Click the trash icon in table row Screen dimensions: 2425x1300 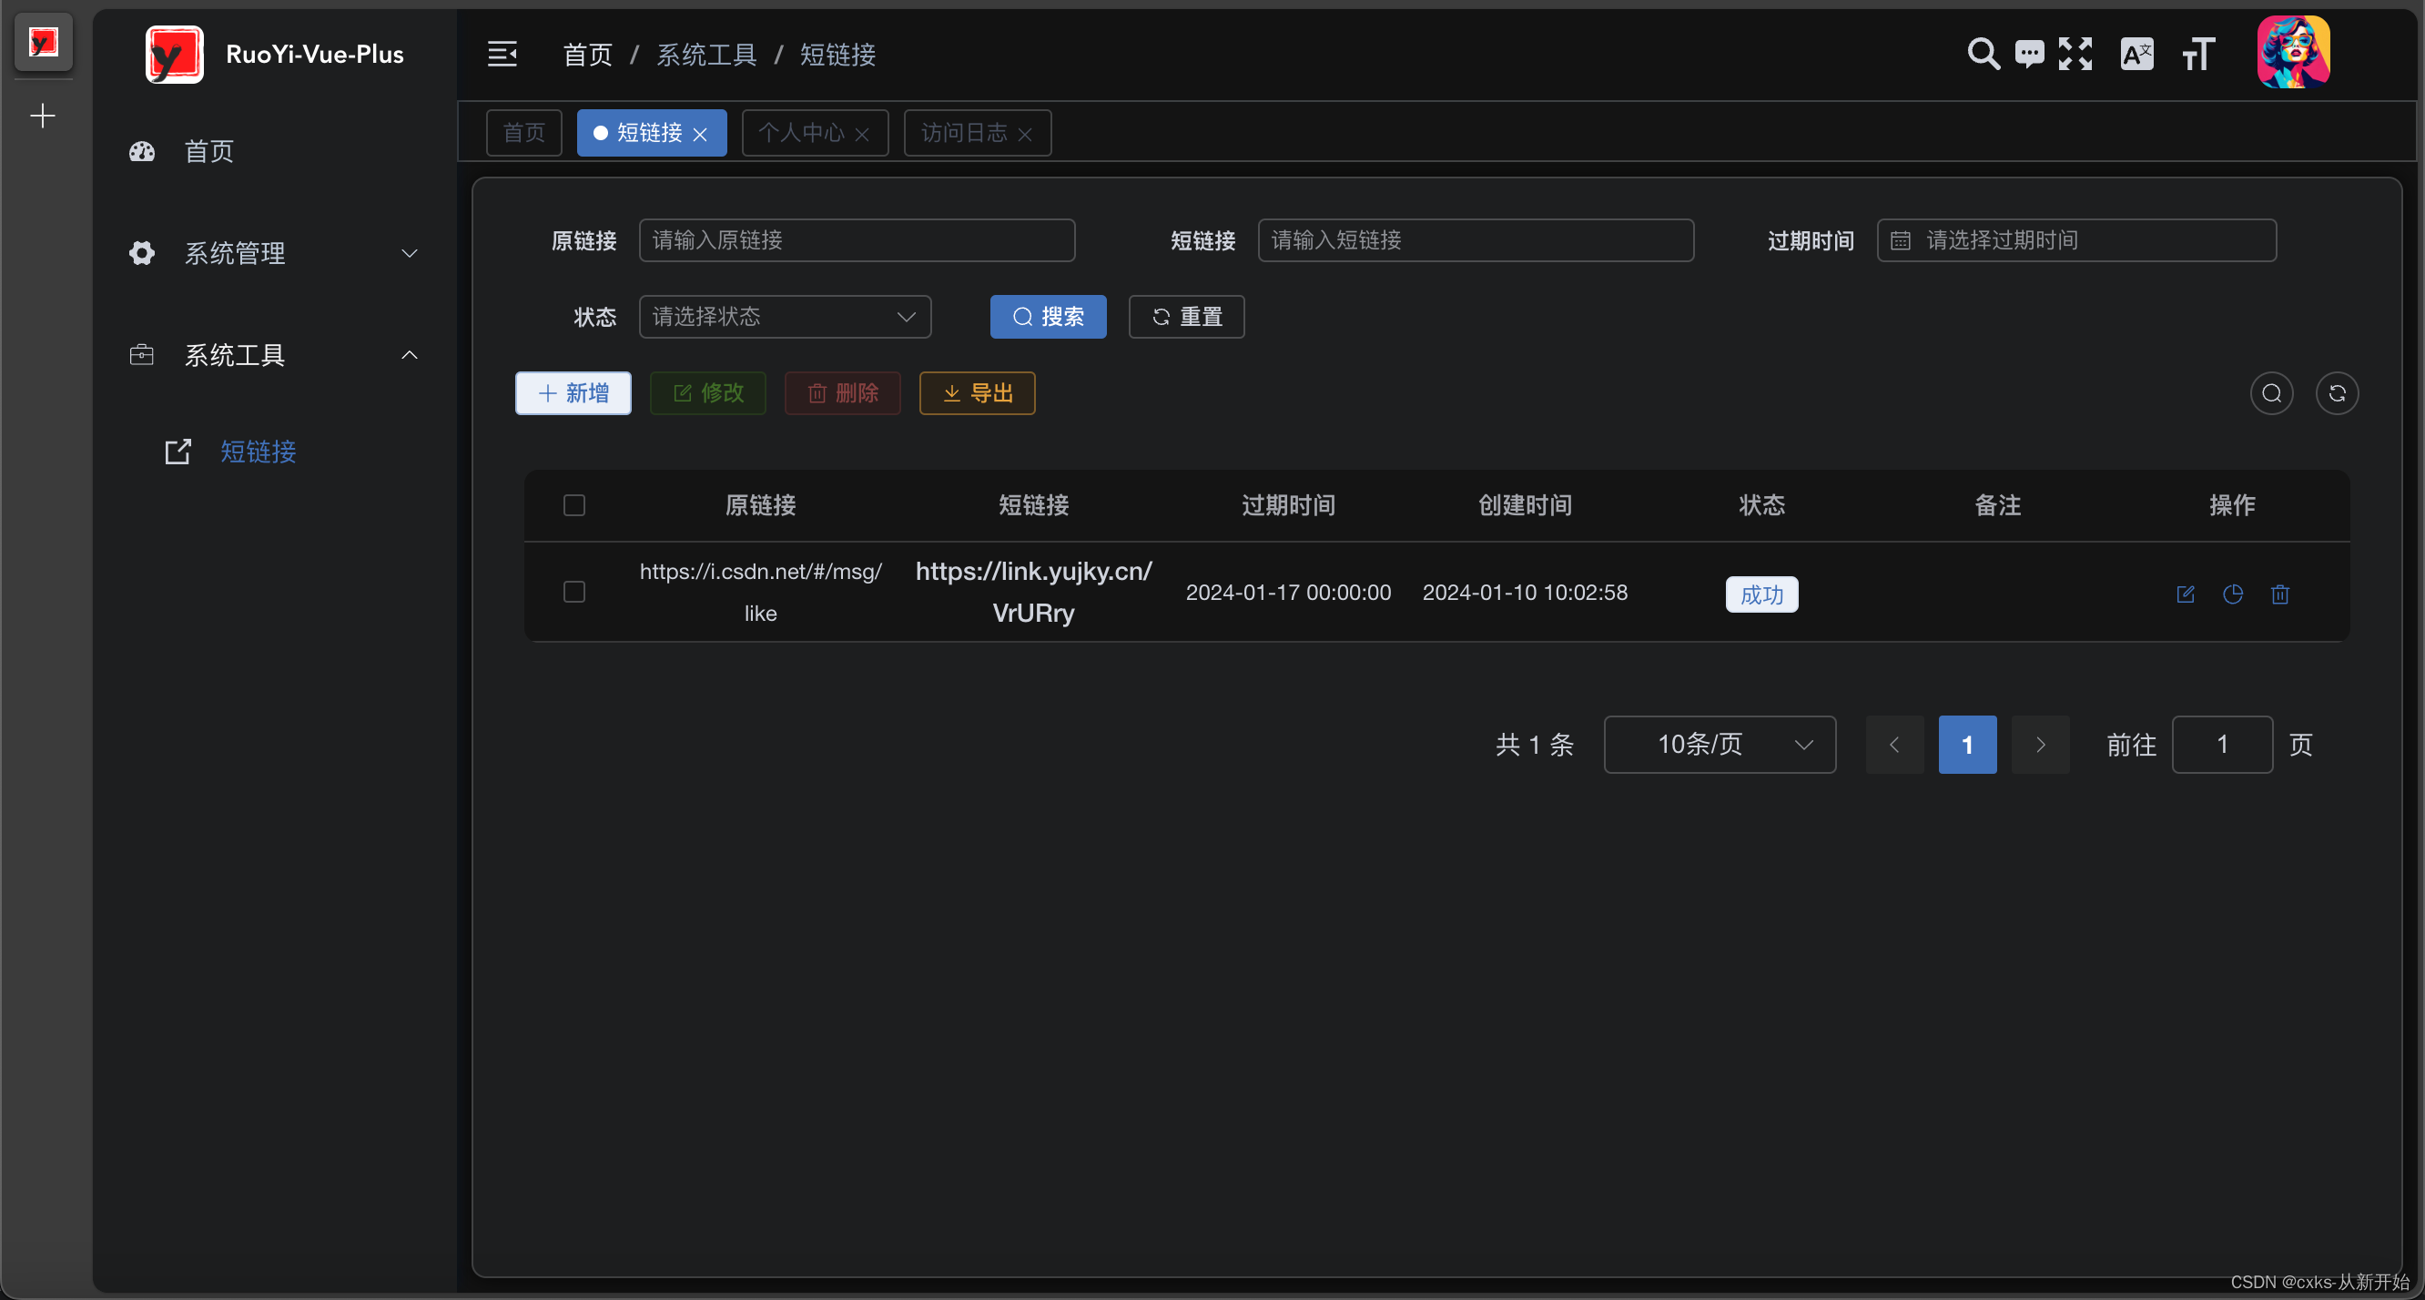point(2279,594)
